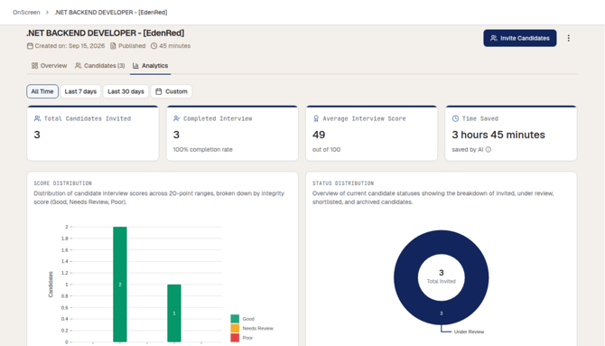Select the Analytics tab
Screen dimensions: 605x346
click(151, 66)
